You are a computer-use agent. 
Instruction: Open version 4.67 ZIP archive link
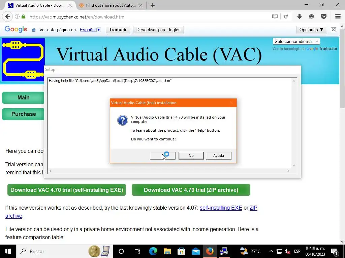coord(253,208)
